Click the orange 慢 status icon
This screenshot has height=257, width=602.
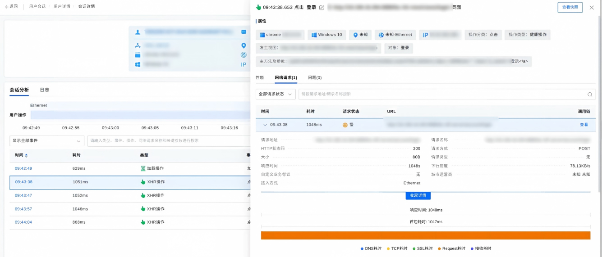point(345,125)
